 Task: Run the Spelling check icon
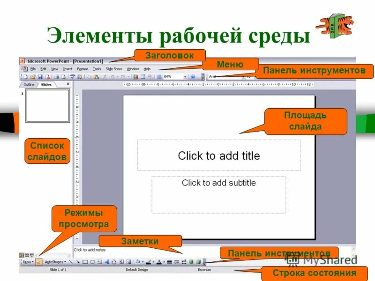(x=73, y=77)
